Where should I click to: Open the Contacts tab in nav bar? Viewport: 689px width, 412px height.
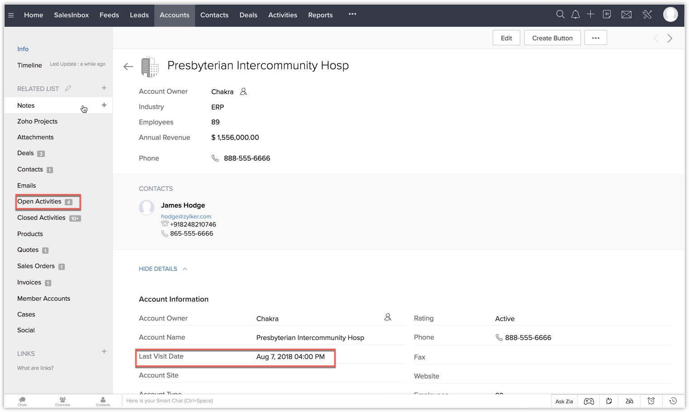[x=214, y=15]
